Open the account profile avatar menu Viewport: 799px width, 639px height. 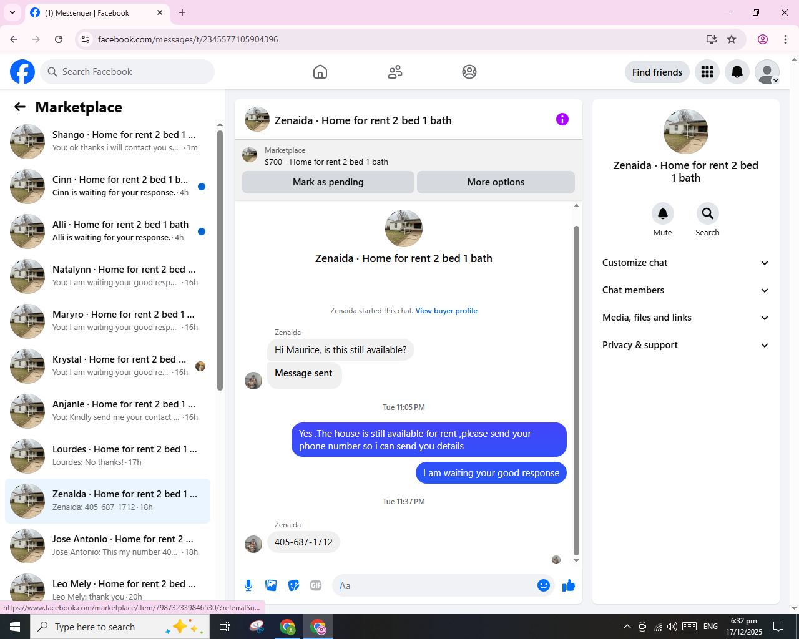[767, 72]
